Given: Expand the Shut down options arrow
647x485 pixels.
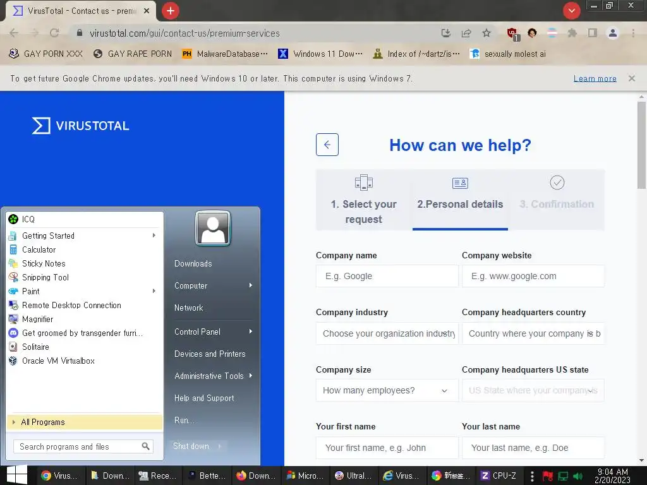Looking at the screenshot, I should pos(220,446).
